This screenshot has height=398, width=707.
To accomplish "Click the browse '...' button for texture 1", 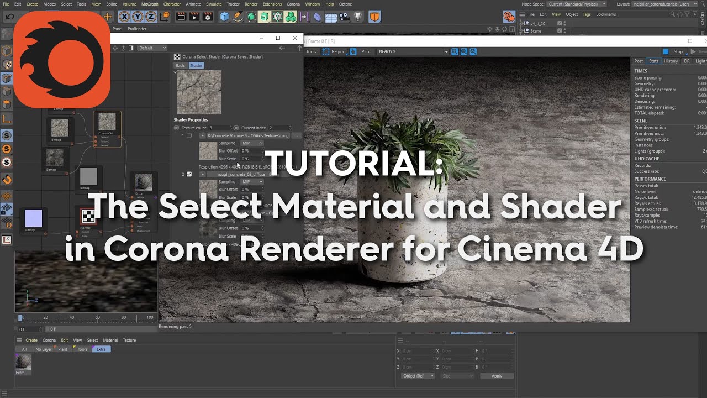I will point(297,135).
